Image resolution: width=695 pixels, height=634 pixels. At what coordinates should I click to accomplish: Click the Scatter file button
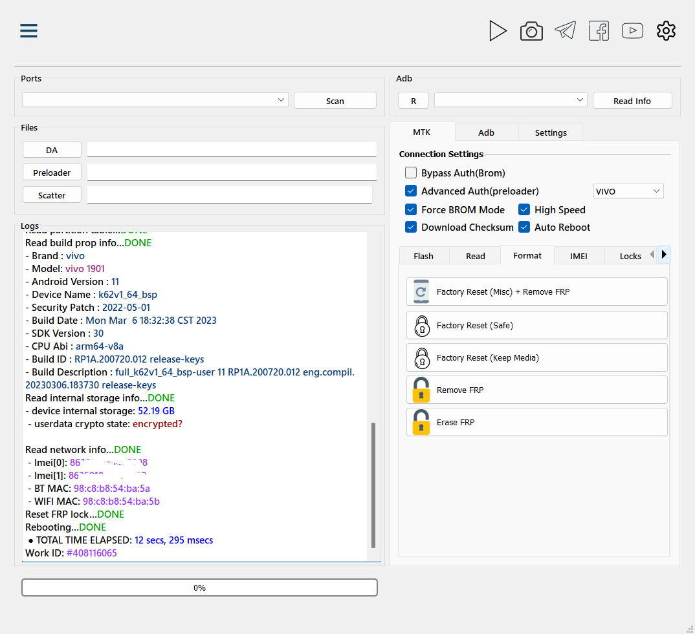52,195
